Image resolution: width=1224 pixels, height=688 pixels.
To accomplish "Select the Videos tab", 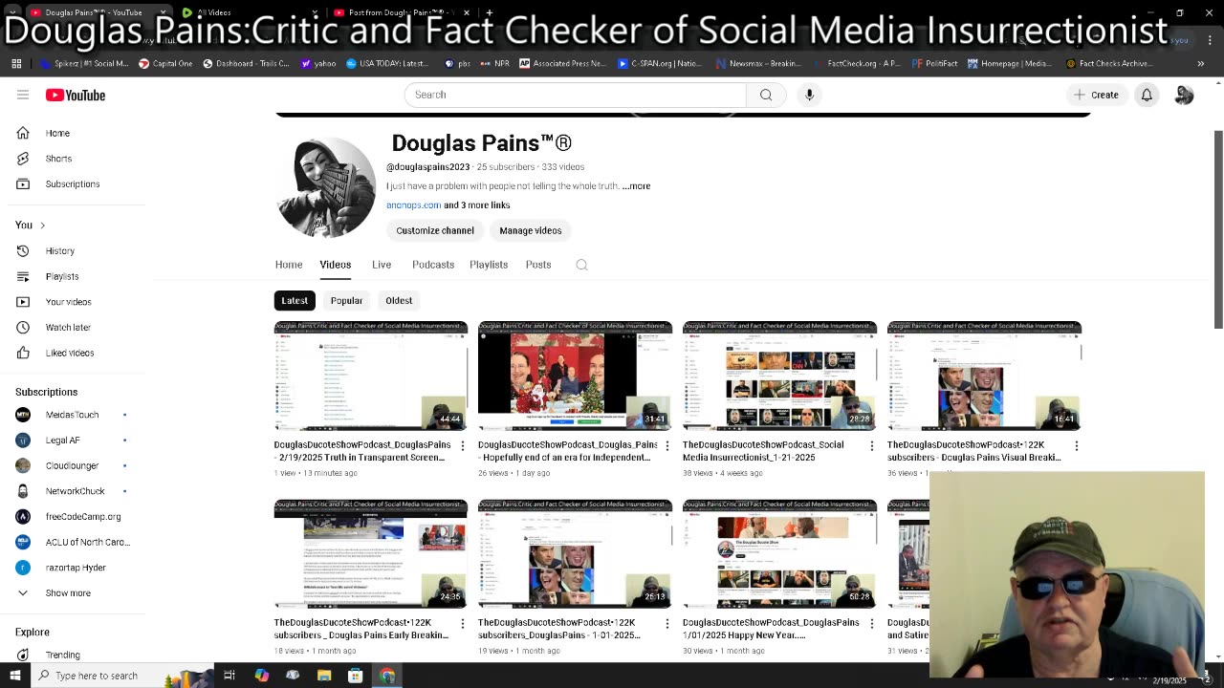I will pos(336,265).
